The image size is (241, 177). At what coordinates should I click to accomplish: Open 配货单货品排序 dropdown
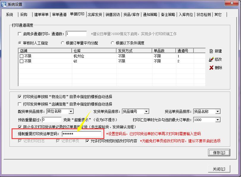coord(71,111)
